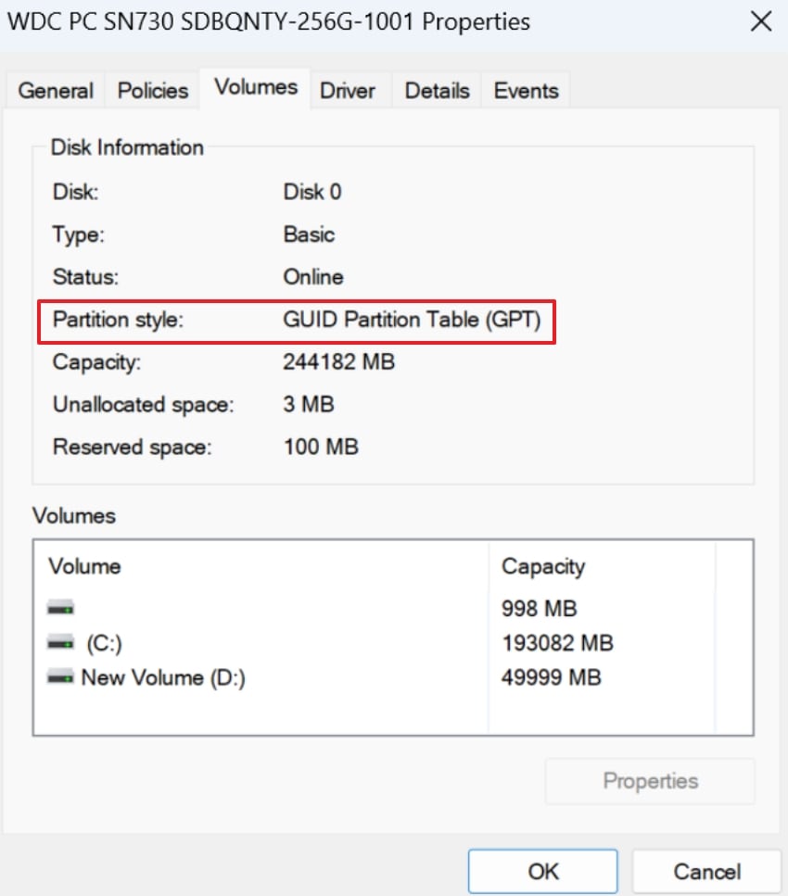Image resolution: width=788 pixels, height=896 pixels.
Task: Confirm with the OK button
Action: tap(542, 871)
